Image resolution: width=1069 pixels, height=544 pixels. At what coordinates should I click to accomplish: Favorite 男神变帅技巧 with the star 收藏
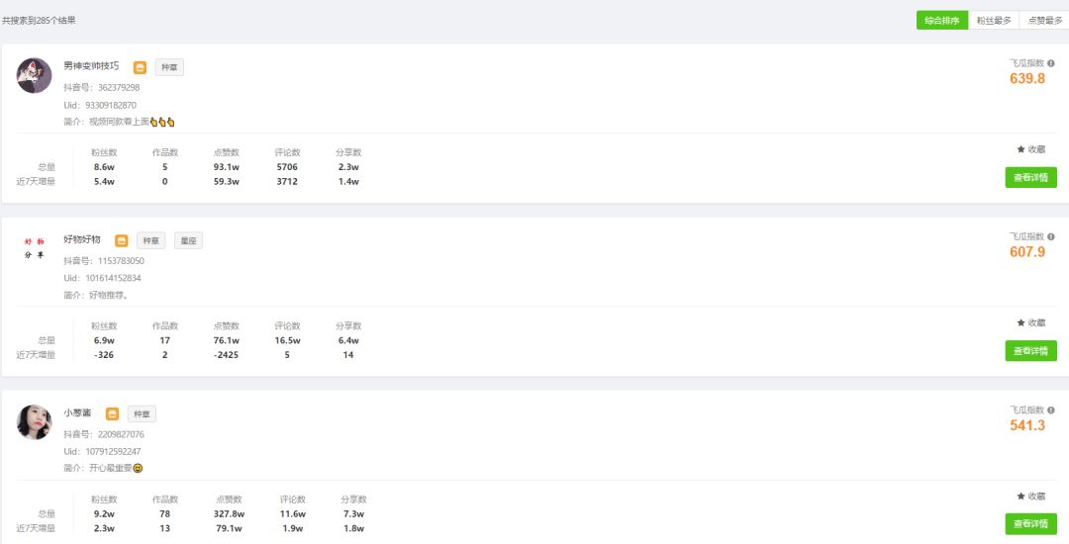tap(1030, 149)
